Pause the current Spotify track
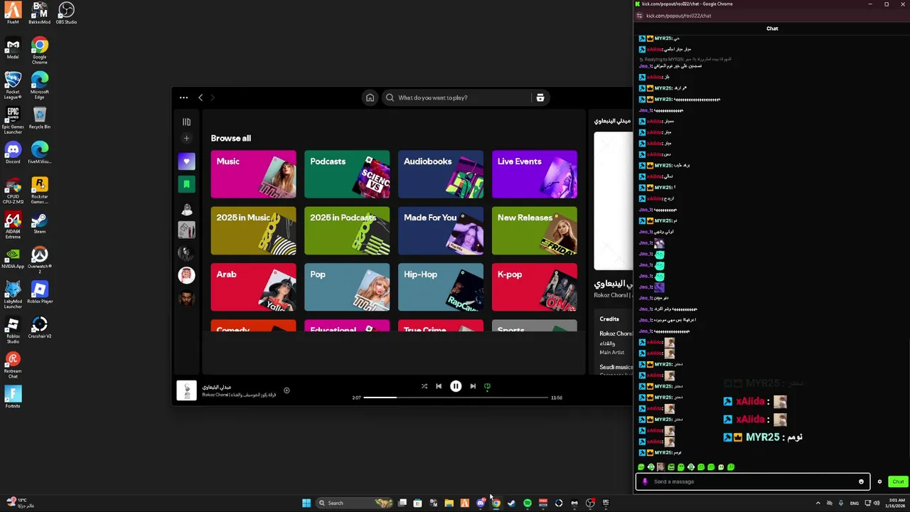This screenshot has width=910, height=512. pos(456,386)
